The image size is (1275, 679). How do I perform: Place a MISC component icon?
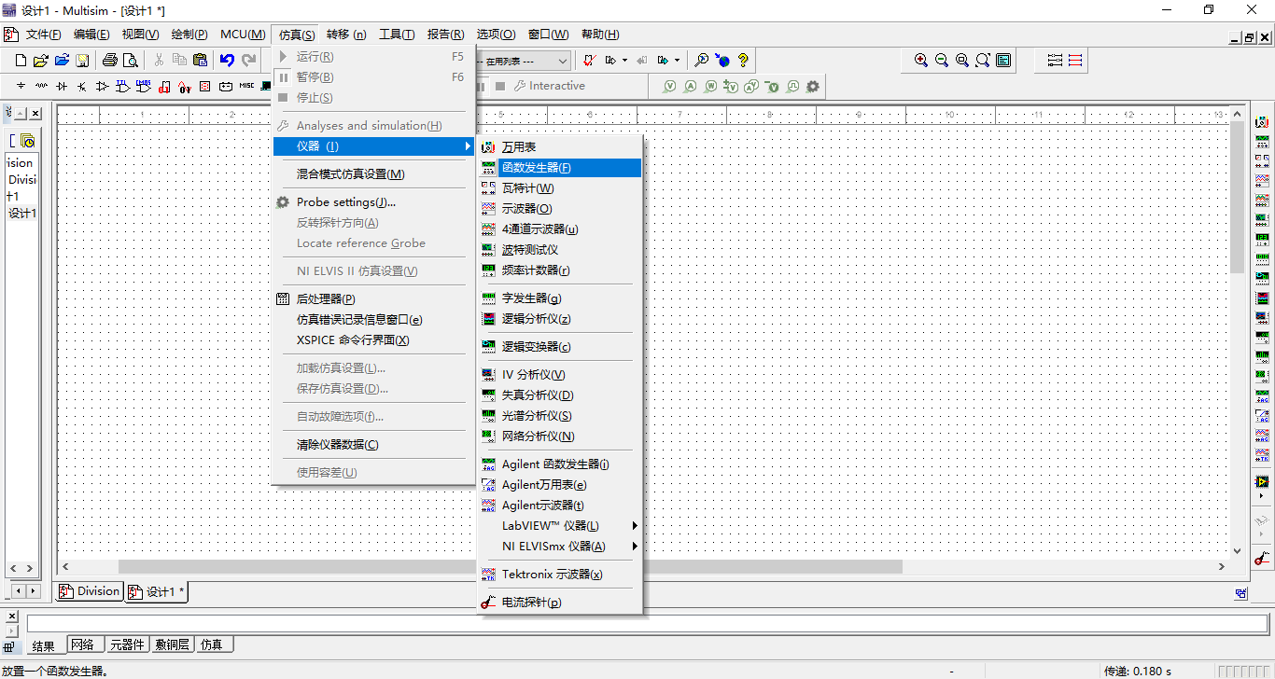point(246,86)
